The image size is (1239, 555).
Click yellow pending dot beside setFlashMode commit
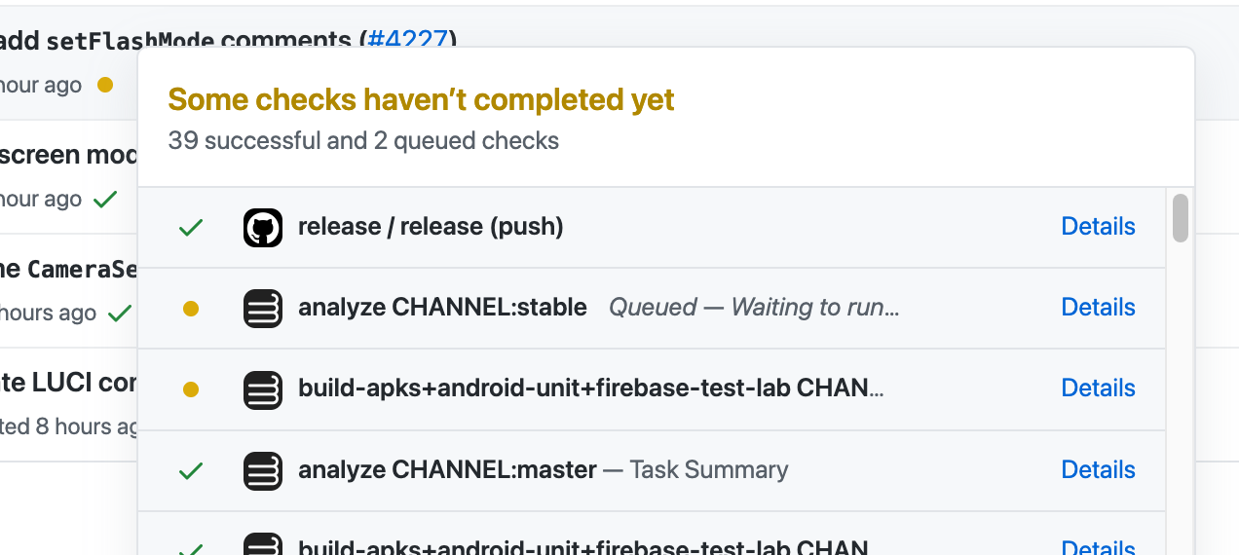tap(105, 85)
